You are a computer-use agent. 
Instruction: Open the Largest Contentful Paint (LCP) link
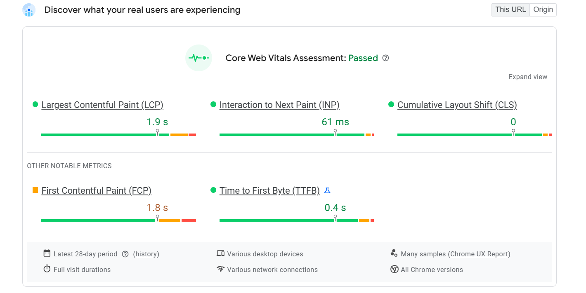(102, 105)
